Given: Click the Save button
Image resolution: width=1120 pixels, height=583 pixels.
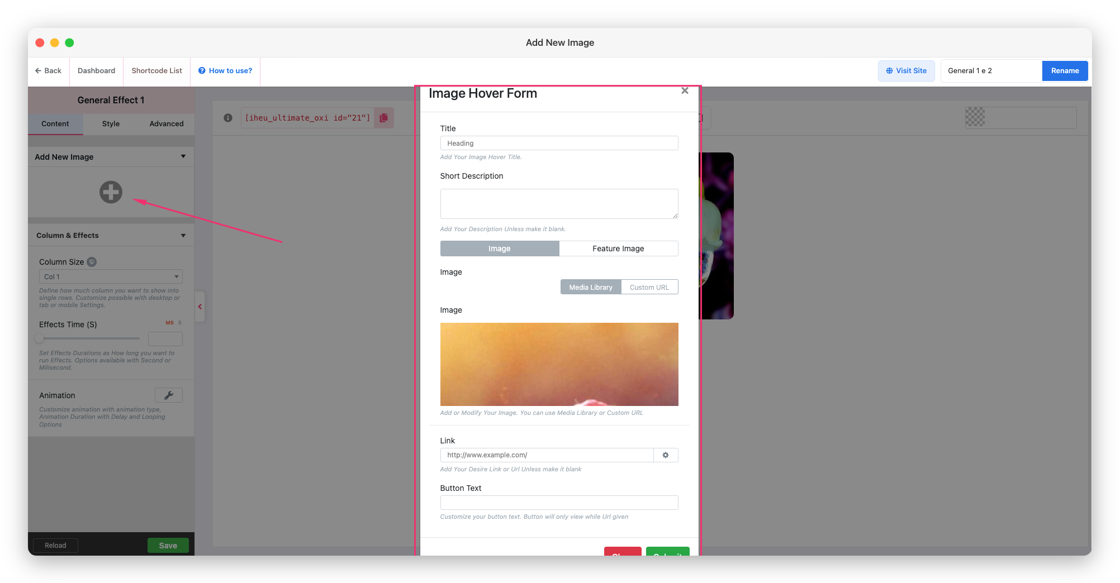Looking at the screenshot, I should (x=168, y=546).
